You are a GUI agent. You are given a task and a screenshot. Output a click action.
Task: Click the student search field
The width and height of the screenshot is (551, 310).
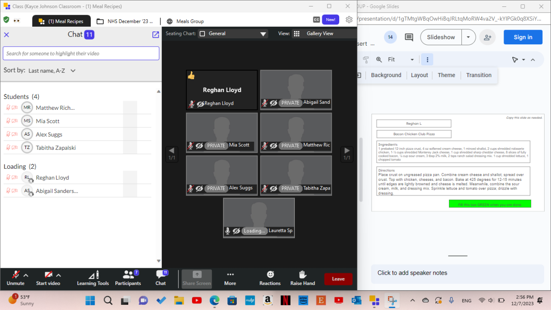pos(81,53)
